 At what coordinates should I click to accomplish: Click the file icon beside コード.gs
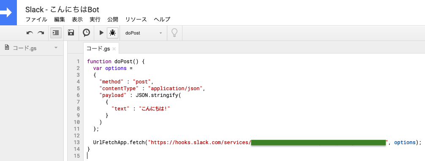(x=7, y=48)
